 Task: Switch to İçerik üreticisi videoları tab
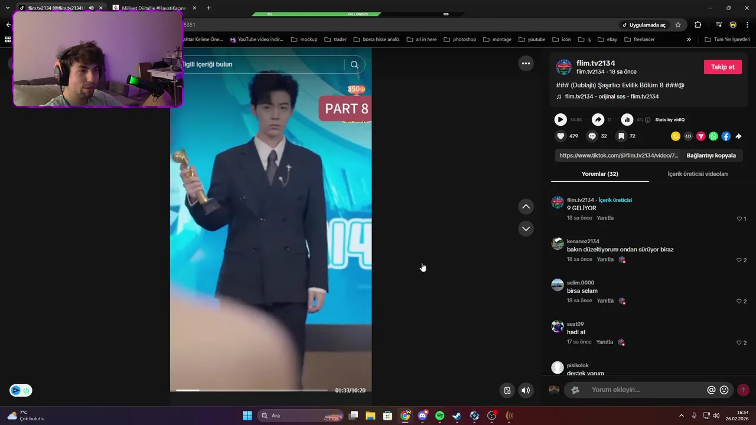[x=698, y=174]
